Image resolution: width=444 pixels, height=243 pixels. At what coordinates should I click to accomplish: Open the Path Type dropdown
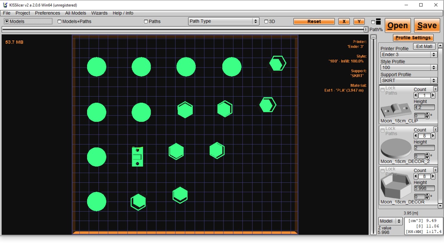click(224, 21)
